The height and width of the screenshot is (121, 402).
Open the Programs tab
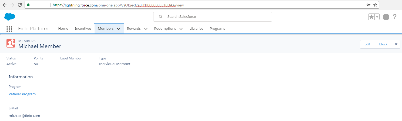(x=217, y=29)
